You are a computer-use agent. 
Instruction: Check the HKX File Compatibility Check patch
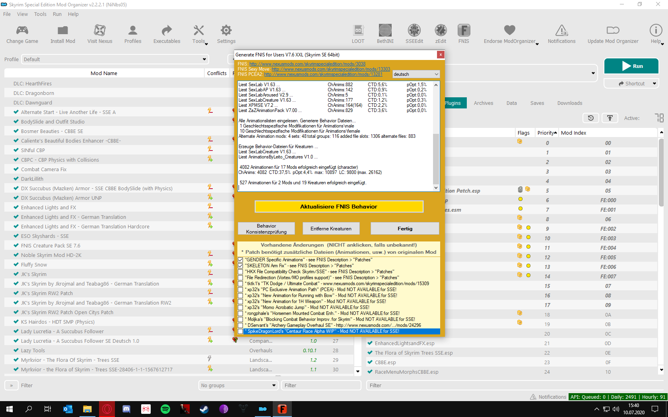241,272
